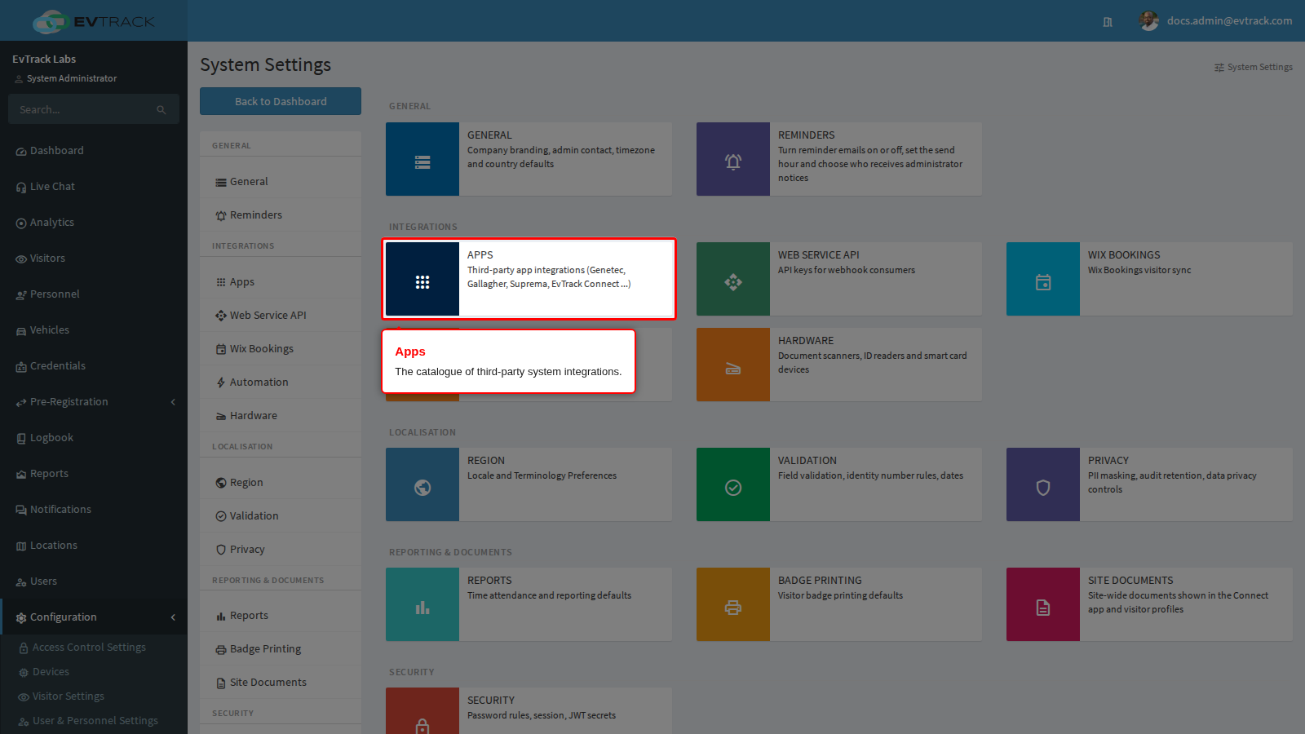Click the Region globe icon tile
Viewport: 1305px width, 734px height.
(422, 484)
